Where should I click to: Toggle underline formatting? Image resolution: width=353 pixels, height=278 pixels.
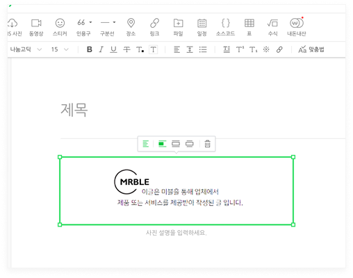tap(113, 49)
